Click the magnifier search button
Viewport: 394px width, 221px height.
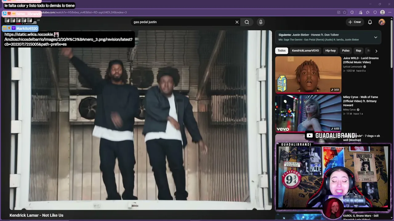[247, 22]
